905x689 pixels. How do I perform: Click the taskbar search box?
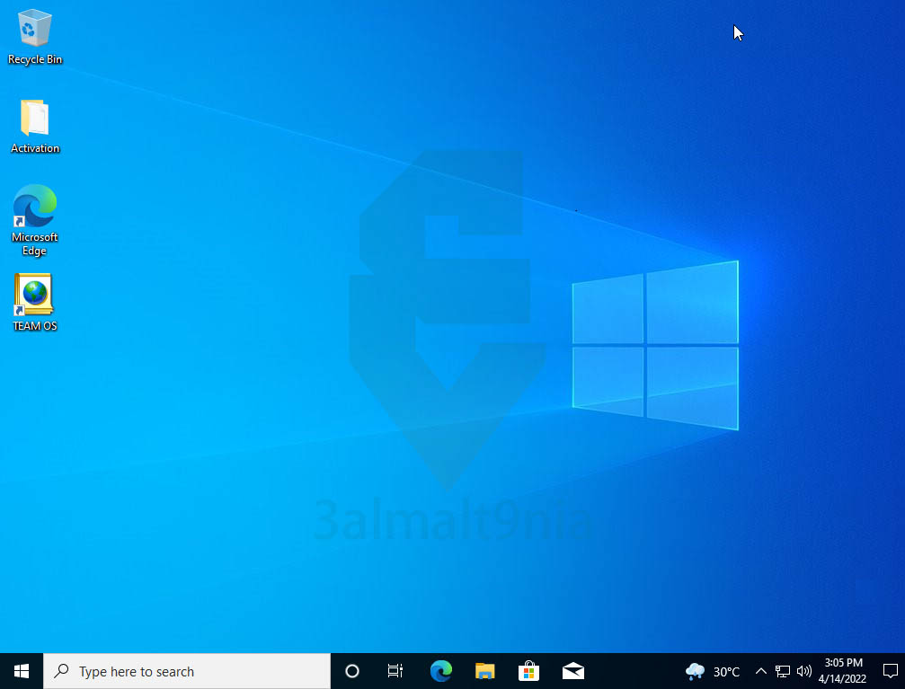point(187,671)
